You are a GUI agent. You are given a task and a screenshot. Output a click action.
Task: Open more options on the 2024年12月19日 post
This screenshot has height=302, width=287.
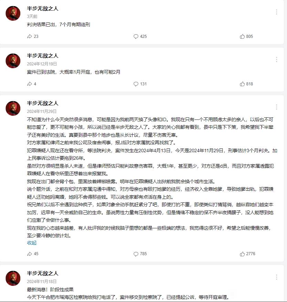pos(276,60)
